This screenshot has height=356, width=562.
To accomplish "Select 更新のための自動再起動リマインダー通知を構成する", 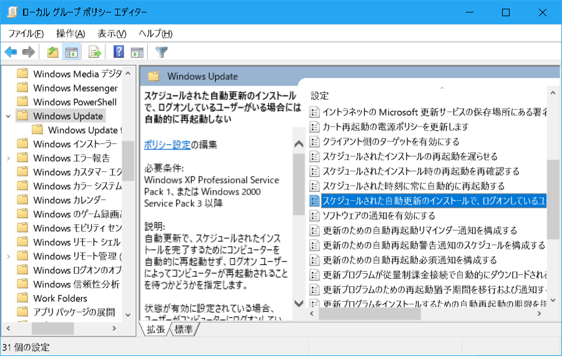I will point(420,230).
